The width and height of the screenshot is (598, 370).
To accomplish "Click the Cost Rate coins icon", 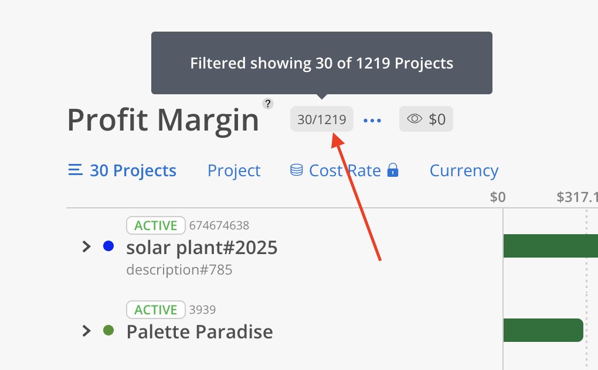I will pos(297,170).
